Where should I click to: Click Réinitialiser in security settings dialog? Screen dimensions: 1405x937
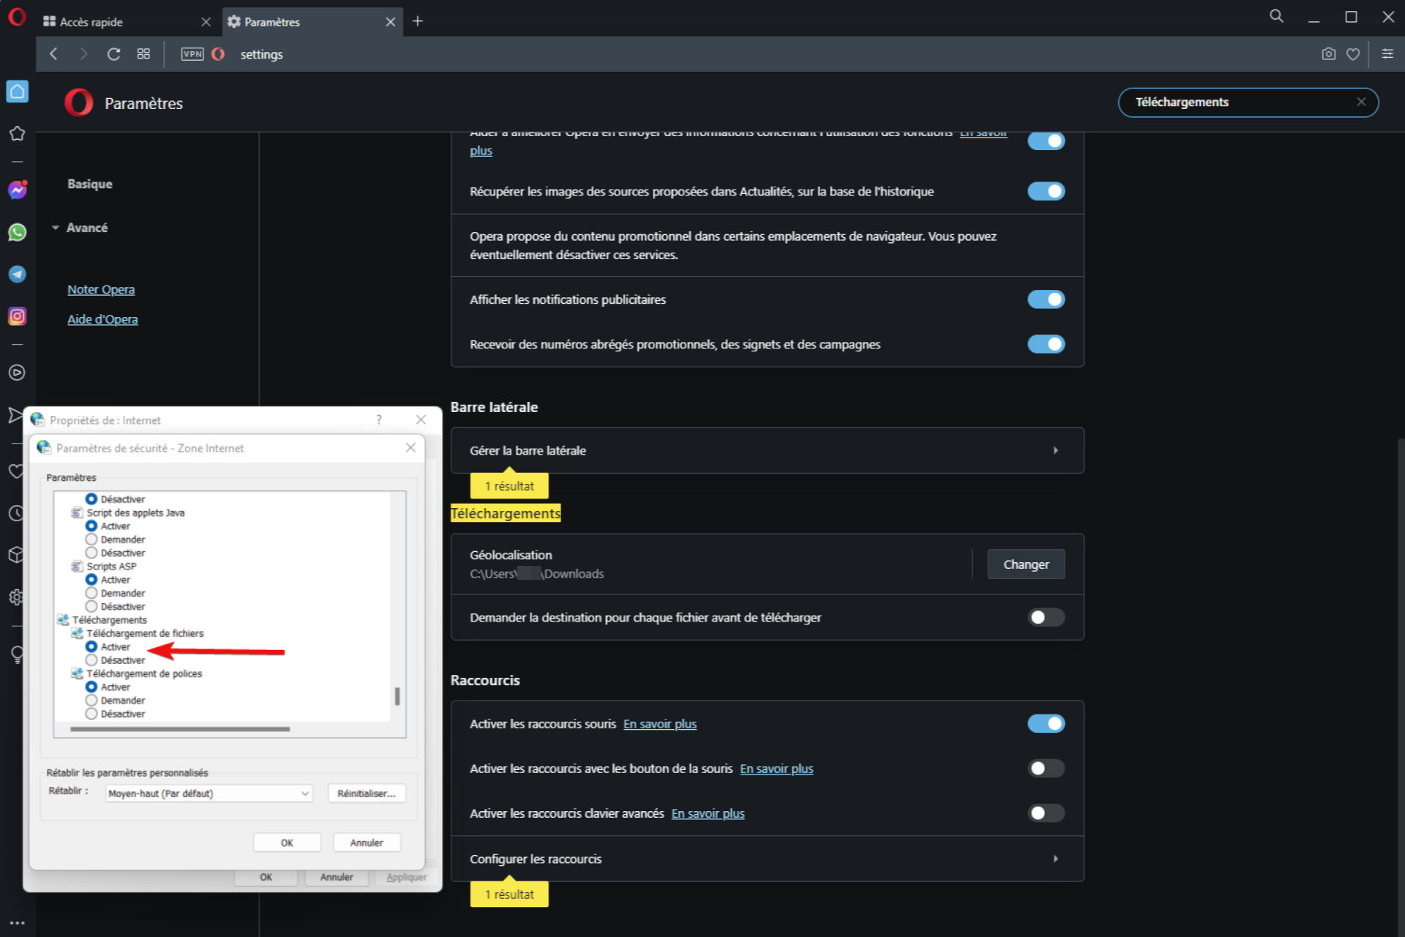(367, 794)
